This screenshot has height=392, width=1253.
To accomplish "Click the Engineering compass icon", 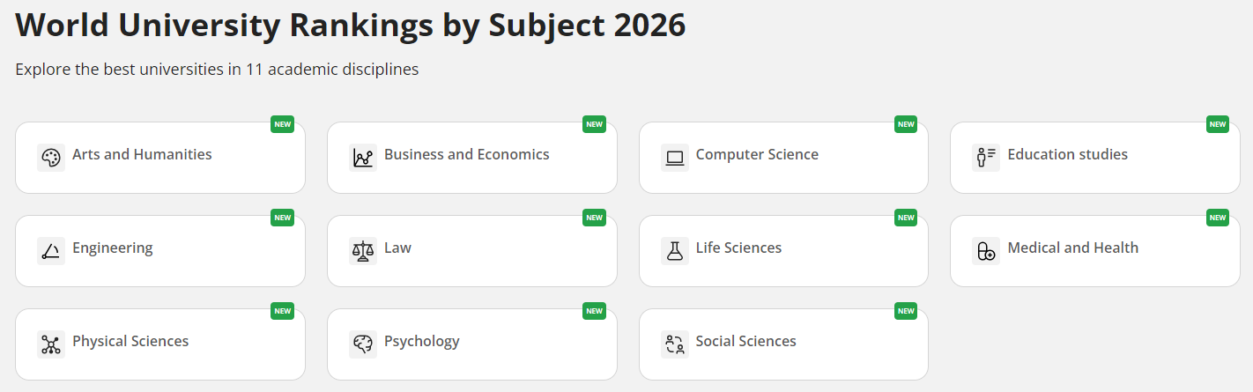I will tap(51, 251).
